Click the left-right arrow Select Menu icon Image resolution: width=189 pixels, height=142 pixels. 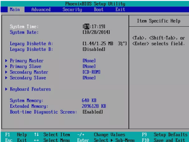(x=36, y=140)
